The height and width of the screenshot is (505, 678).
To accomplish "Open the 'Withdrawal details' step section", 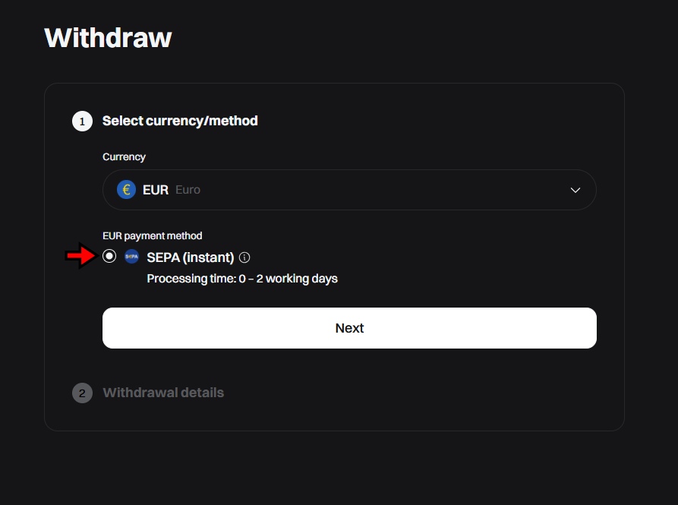I will [x=164, y=393].
